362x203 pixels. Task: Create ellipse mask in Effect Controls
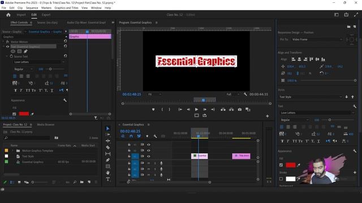(13, 51)
